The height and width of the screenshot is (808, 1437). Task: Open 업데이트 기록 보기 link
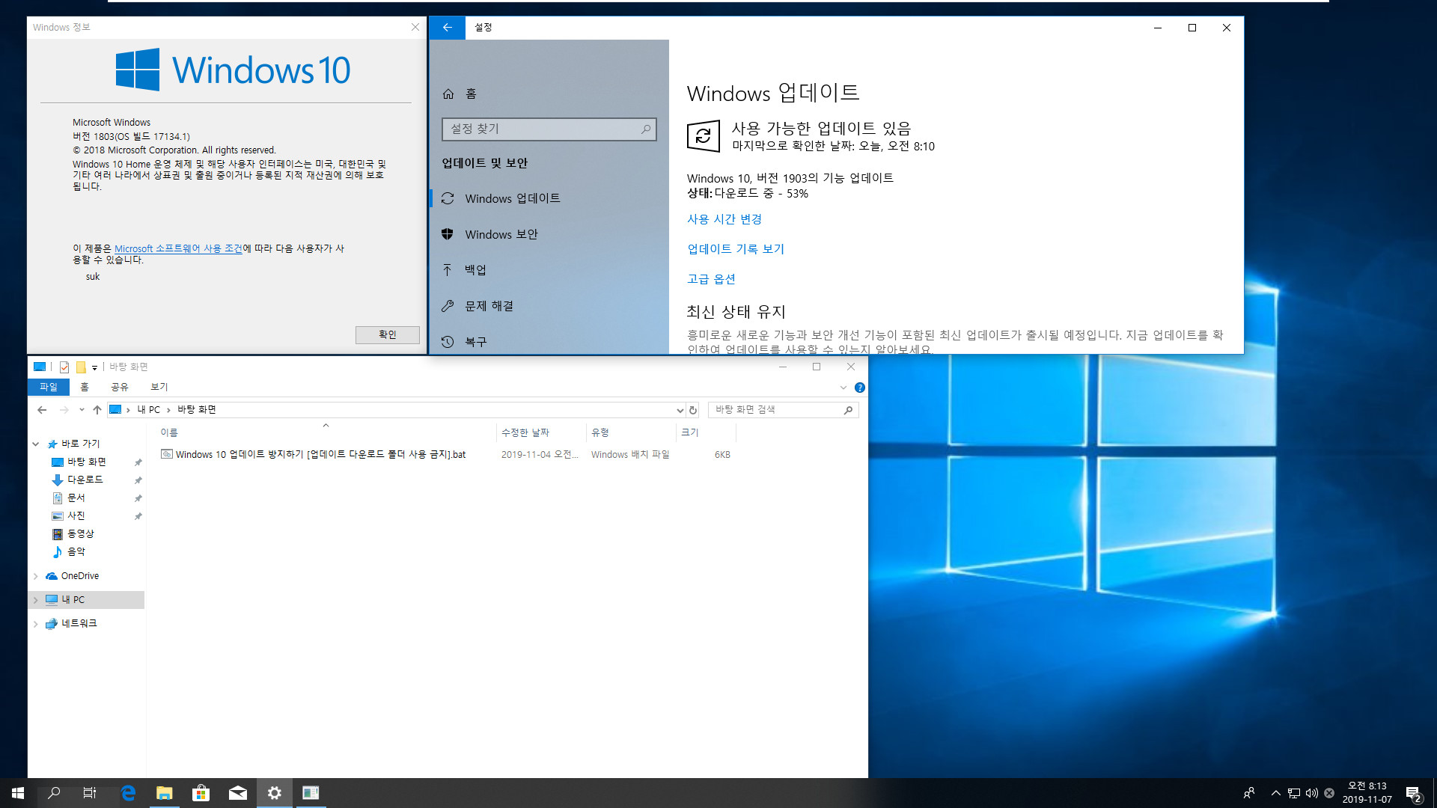pyautogui.click(x=735, y=249)
